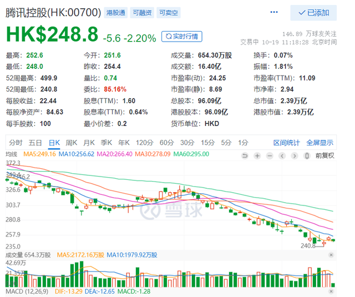Click the 成交量 value 654.30万股

[x=215, y=56]
